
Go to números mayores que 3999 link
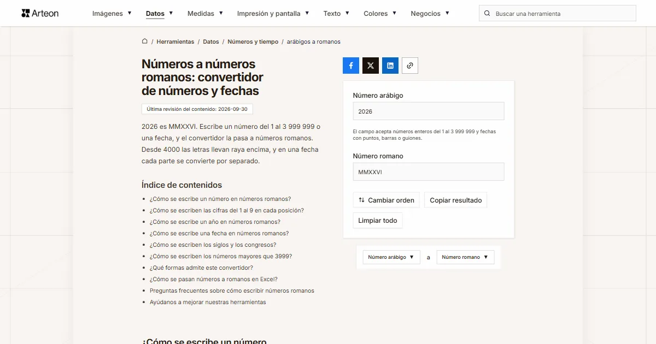click(x=221, y=257)
